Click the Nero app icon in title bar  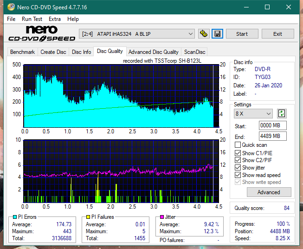click(x=11, y=7)
